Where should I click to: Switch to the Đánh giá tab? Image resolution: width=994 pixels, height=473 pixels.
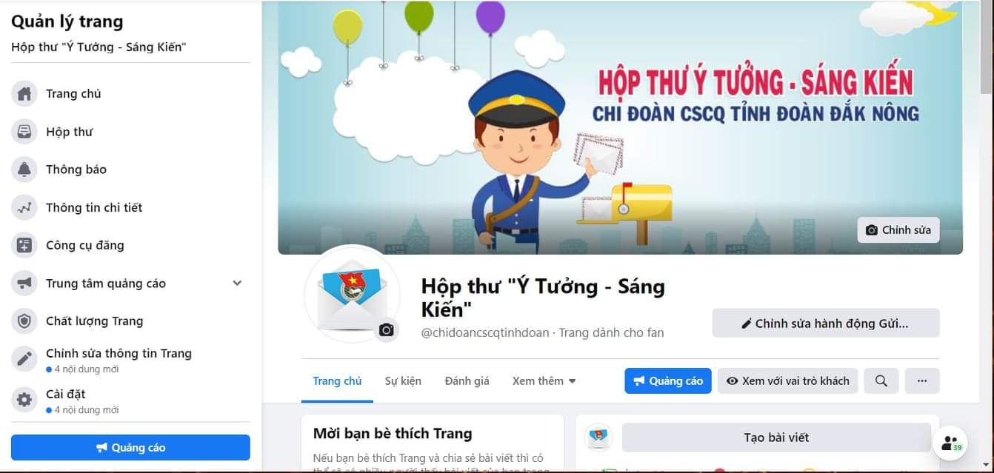(467, 380)
